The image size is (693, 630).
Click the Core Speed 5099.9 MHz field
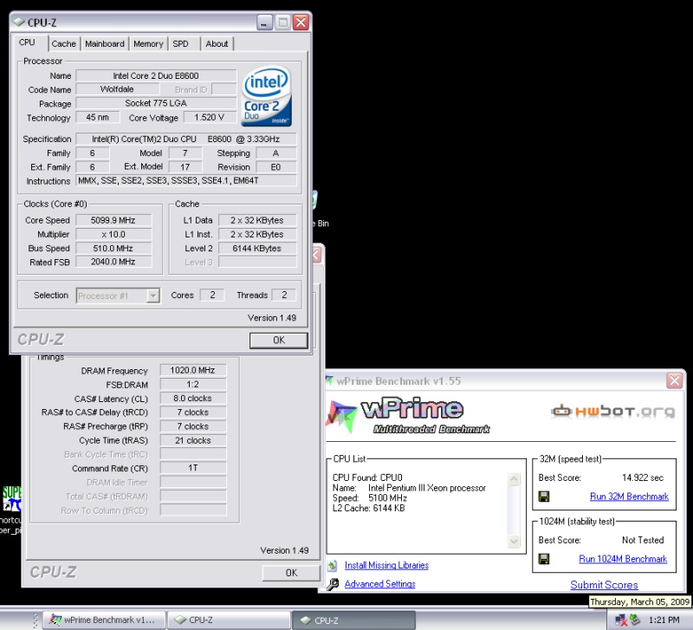click(x=113, y=220)
